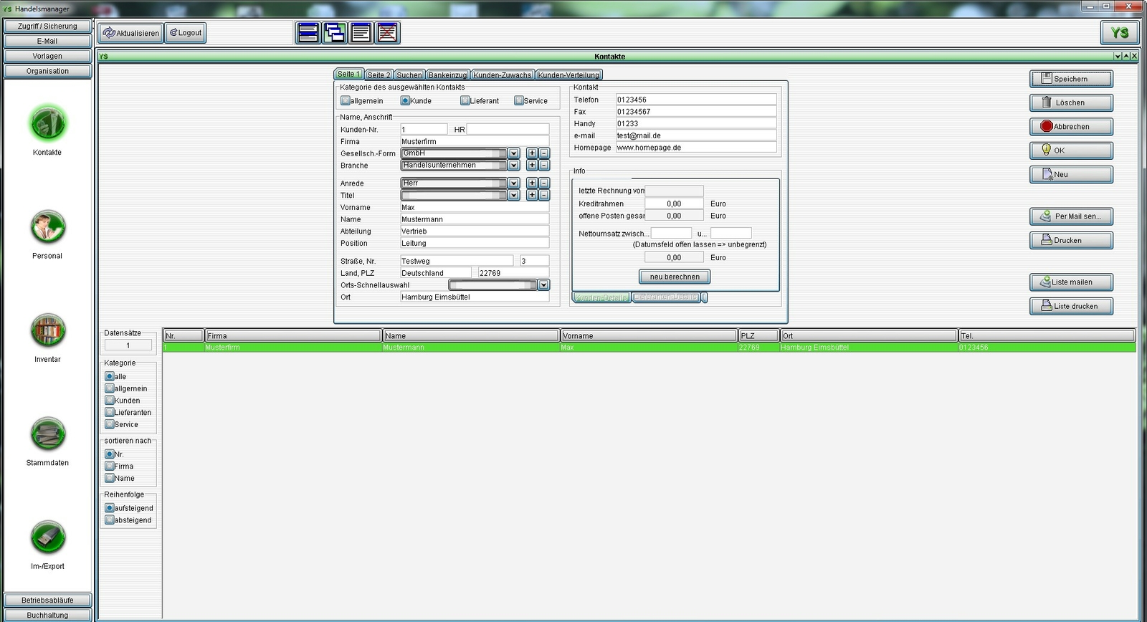
Task: Filter list by Kategorie Lieferanten
Action: click(110, 412)
